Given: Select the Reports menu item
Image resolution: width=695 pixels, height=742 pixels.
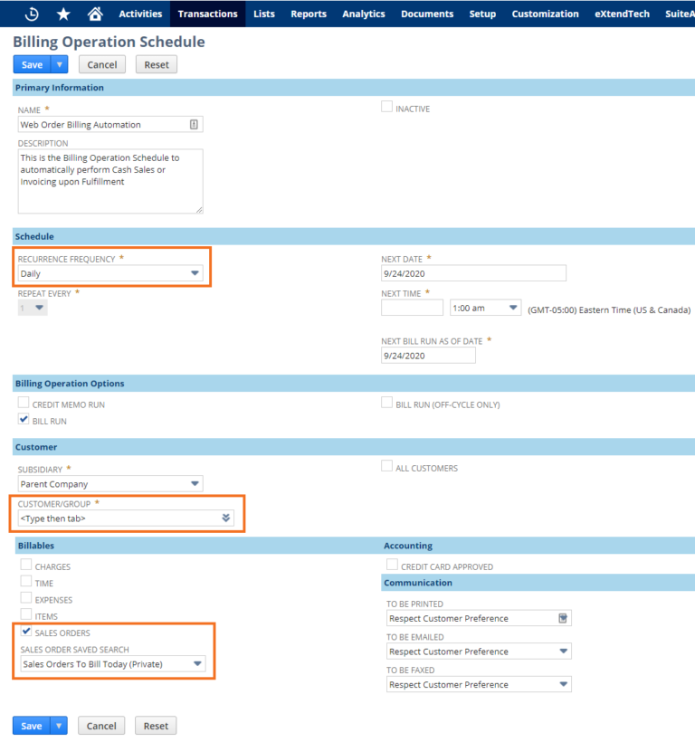Looking at the screenshot, I should click(308, 13).
